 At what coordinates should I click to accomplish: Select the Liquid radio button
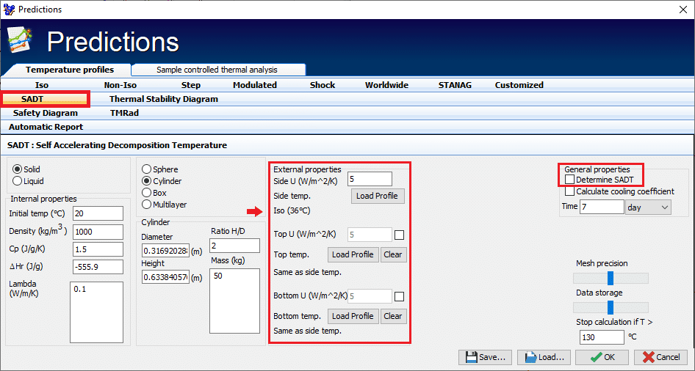(x=18, y=181)
